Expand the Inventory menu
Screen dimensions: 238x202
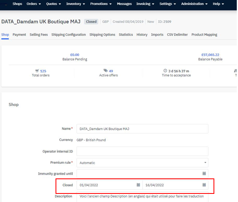tap(76, 4)
